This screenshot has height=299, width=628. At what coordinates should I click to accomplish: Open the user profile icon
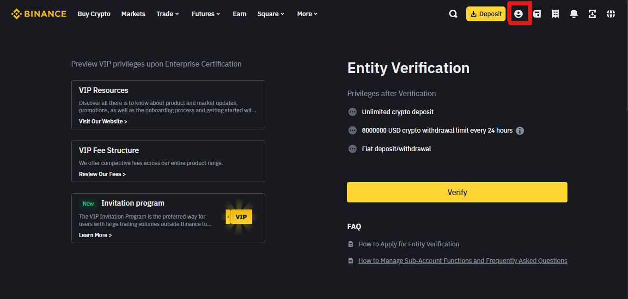tap(518, 14)
